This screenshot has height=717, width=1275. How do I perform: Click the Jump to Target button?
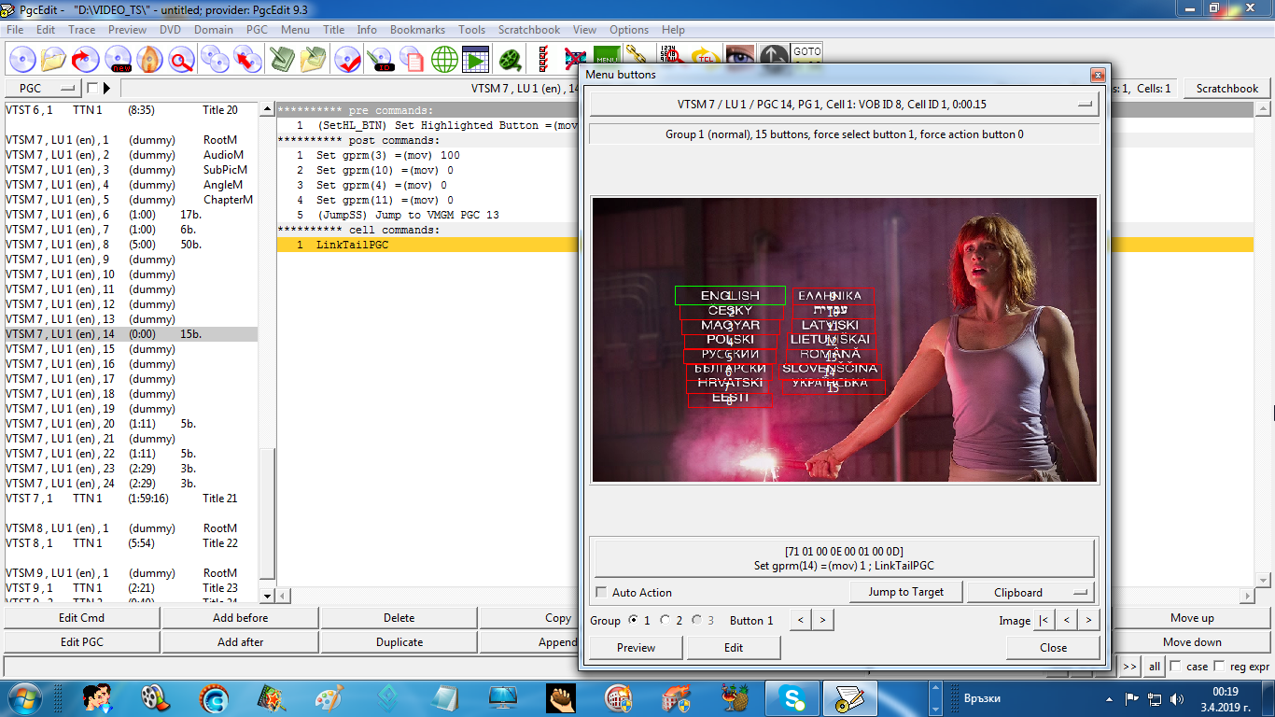pyautogui.click(x=905, y=592)
